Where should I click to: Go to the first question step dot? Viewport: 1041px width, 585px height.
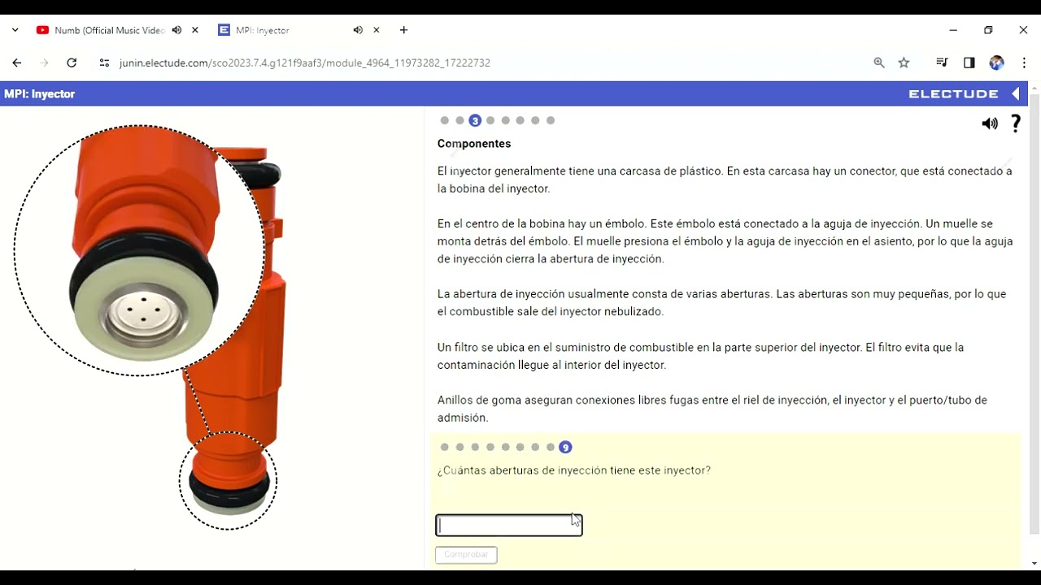point(445,447)
